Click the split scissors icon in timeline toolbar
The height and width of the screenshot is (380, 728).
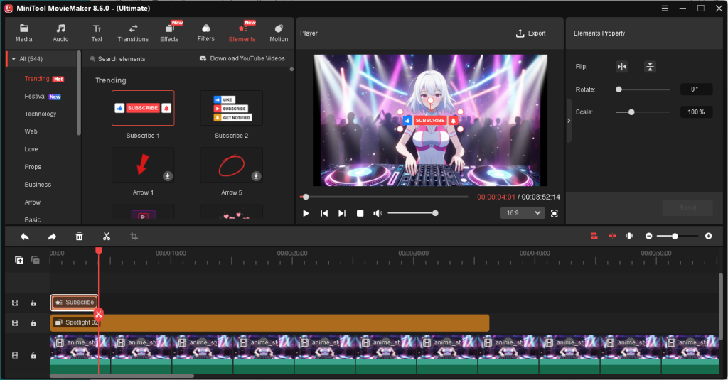pos(107,237)
